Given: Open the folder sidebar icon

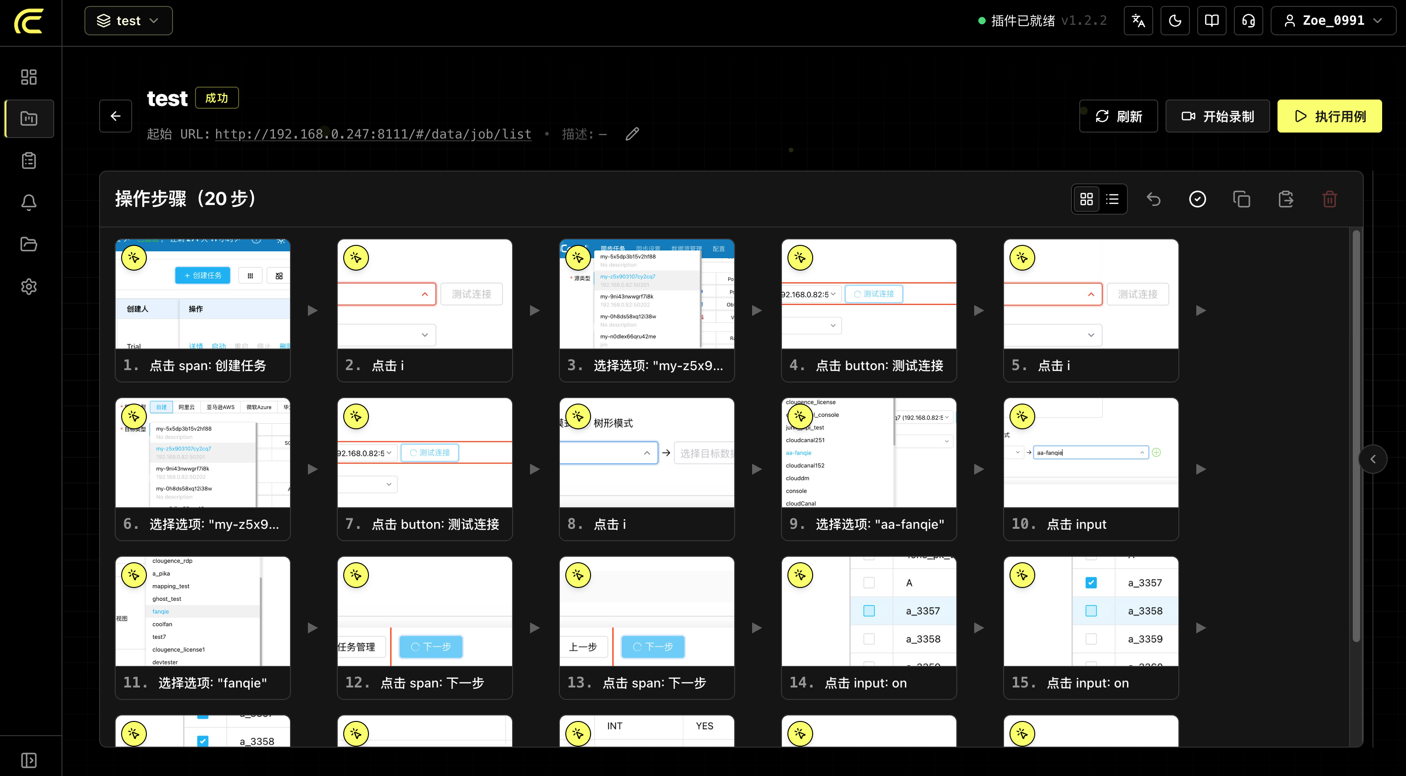Looking at the screenshot, I should (29, 244).
